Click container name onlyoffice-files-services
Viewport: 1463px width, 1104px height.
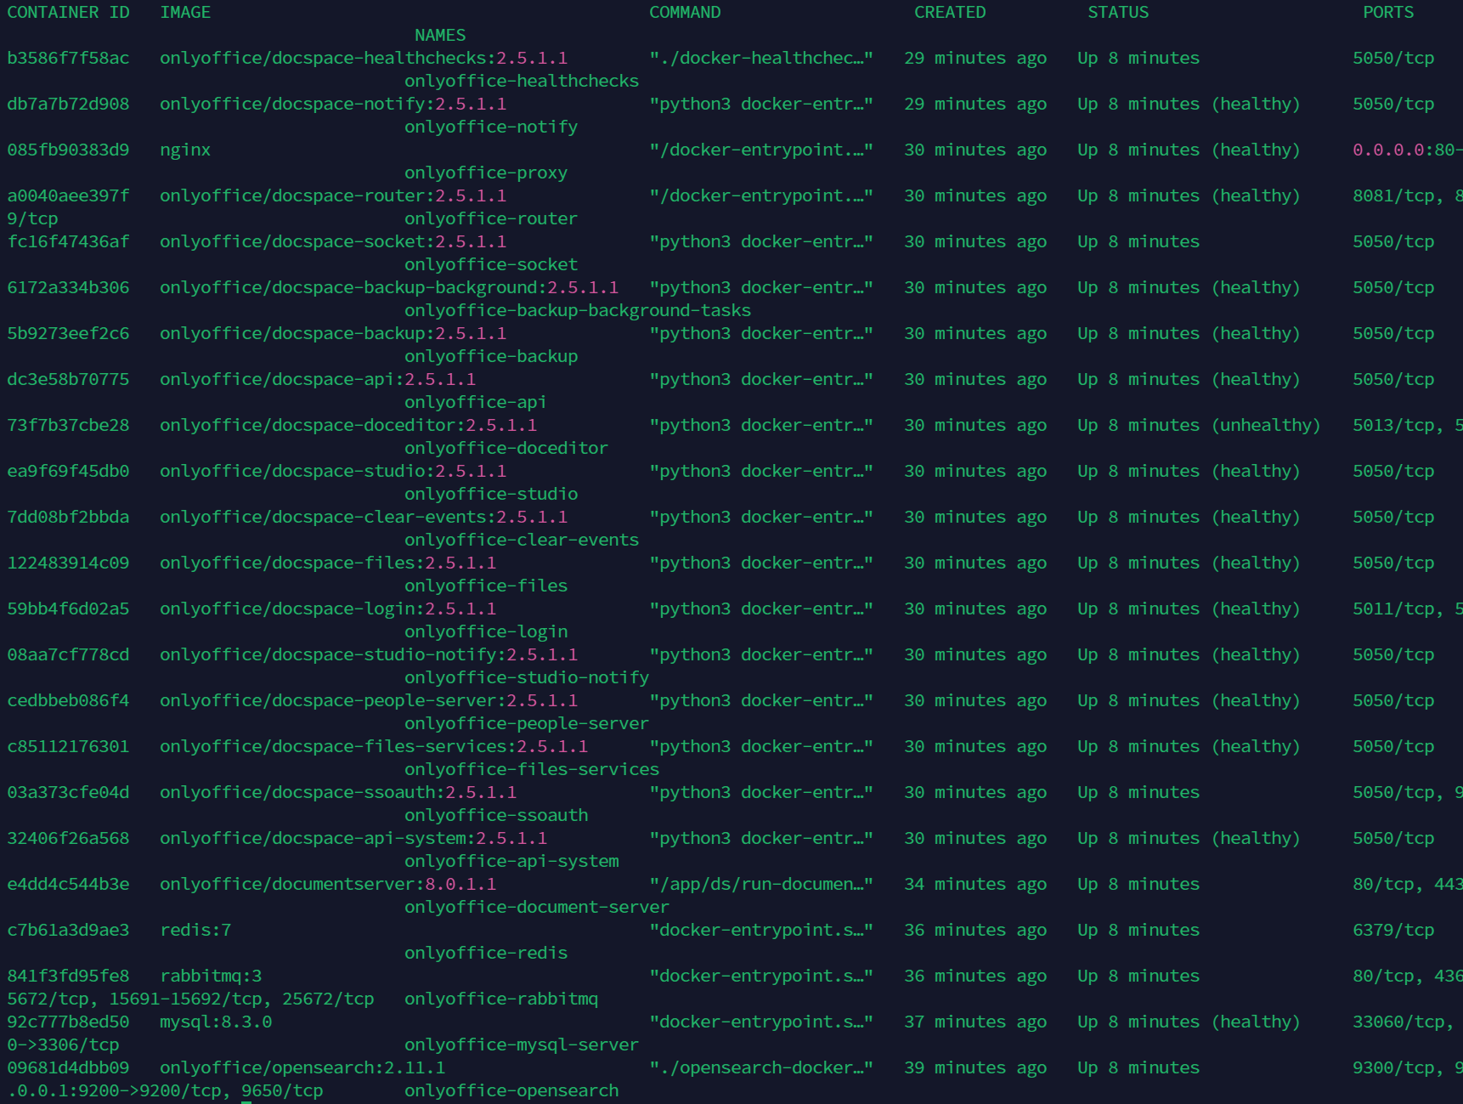[x=532, y=769]
